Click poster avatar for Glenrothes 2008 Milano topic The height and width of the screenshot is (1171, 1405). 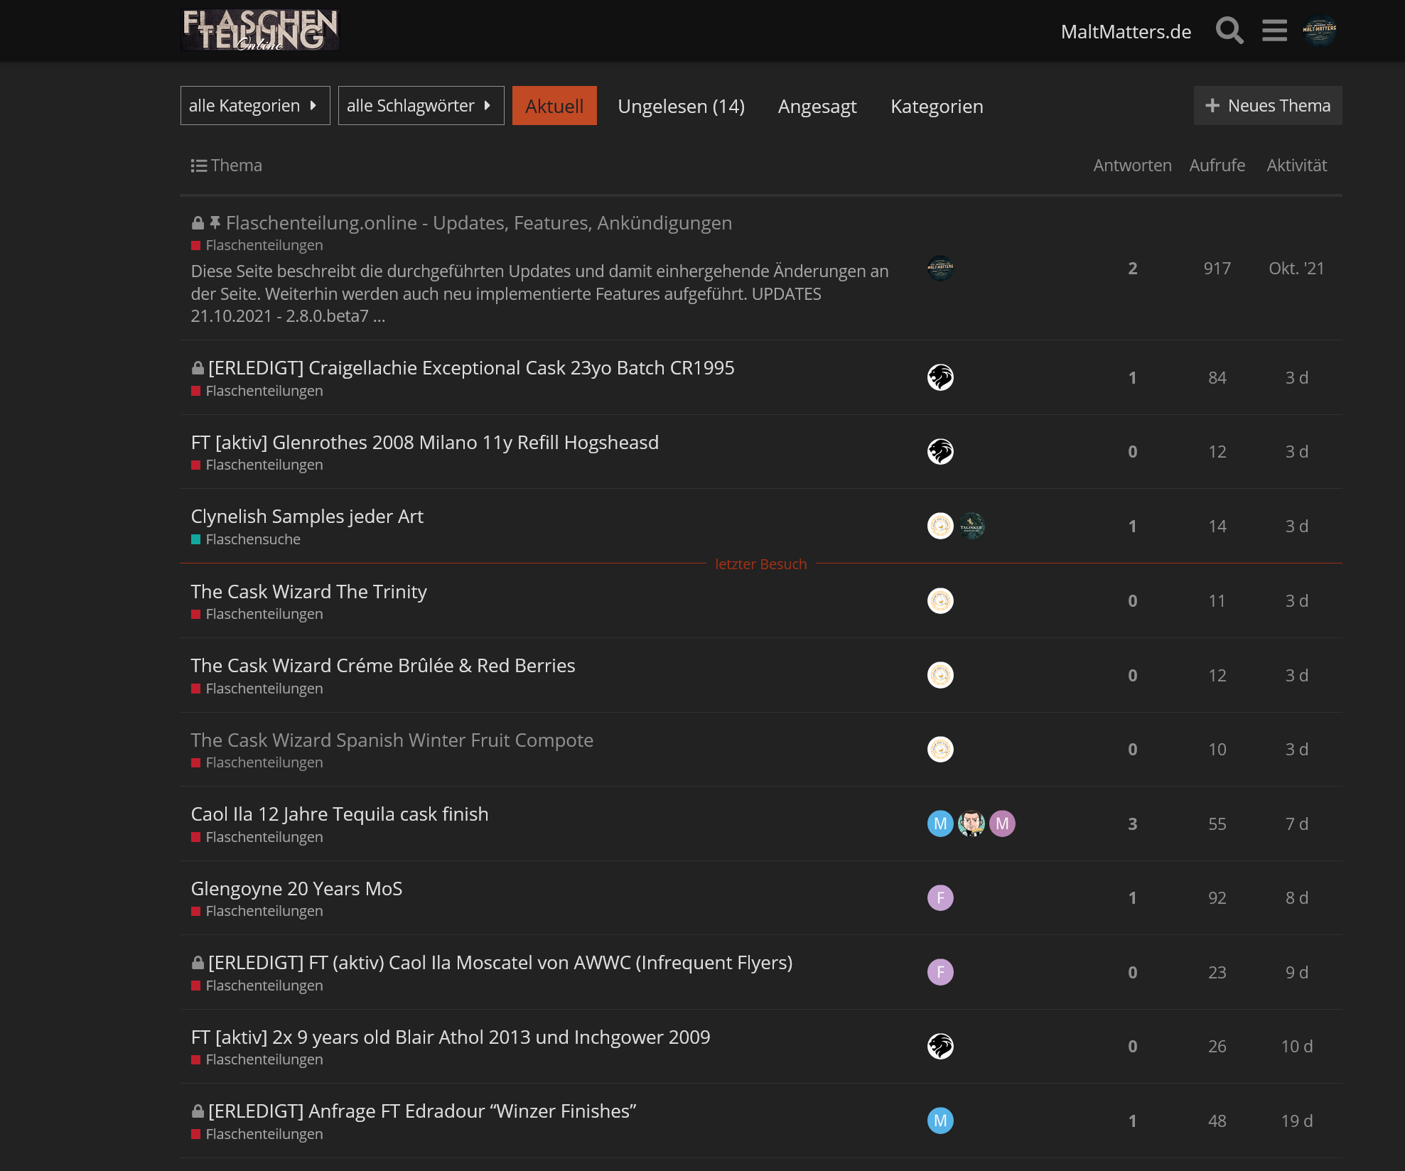(x=940, y=451)
